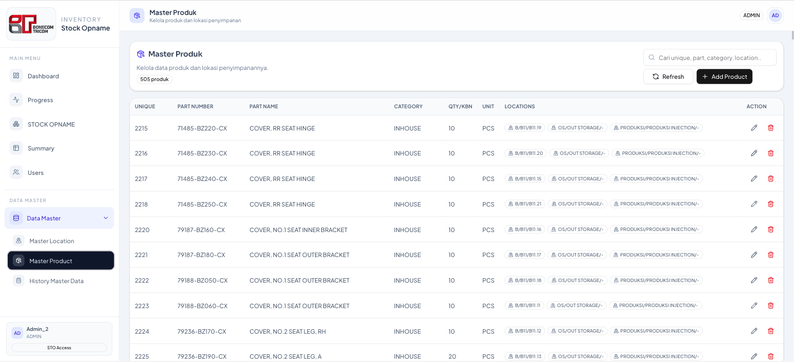Click the PART NUMBER column header

(x=196, y=107)
